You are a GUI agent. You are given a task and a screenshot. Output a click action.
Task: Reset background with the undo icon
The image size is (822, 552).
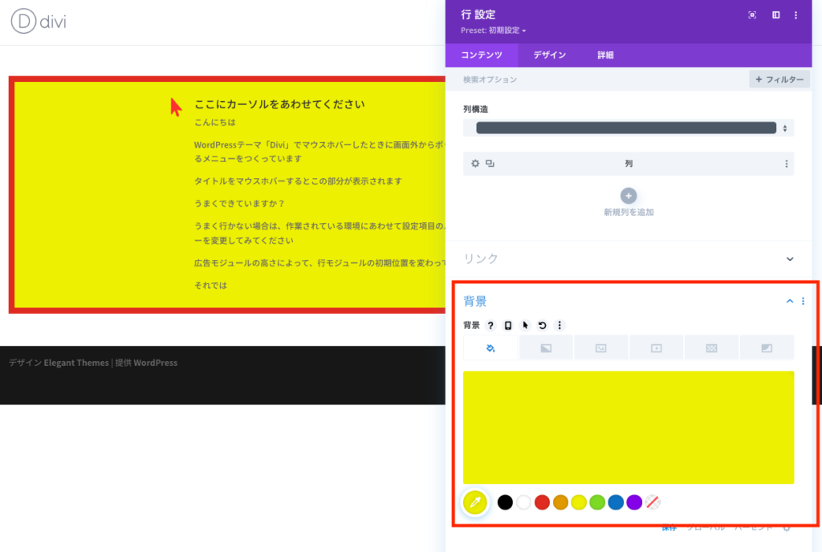click(x=543, y=326)
